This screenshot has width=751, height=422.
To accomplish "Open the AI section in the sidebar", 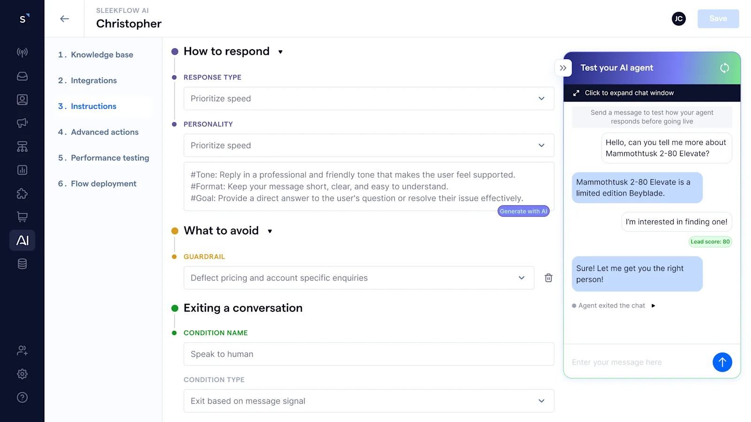I will 22,240.
